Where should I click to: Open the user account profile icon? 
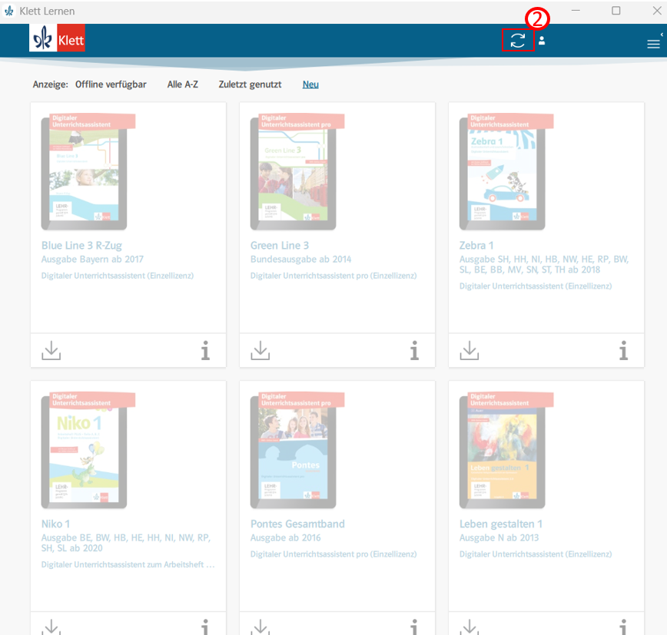[x=542, y=41]
